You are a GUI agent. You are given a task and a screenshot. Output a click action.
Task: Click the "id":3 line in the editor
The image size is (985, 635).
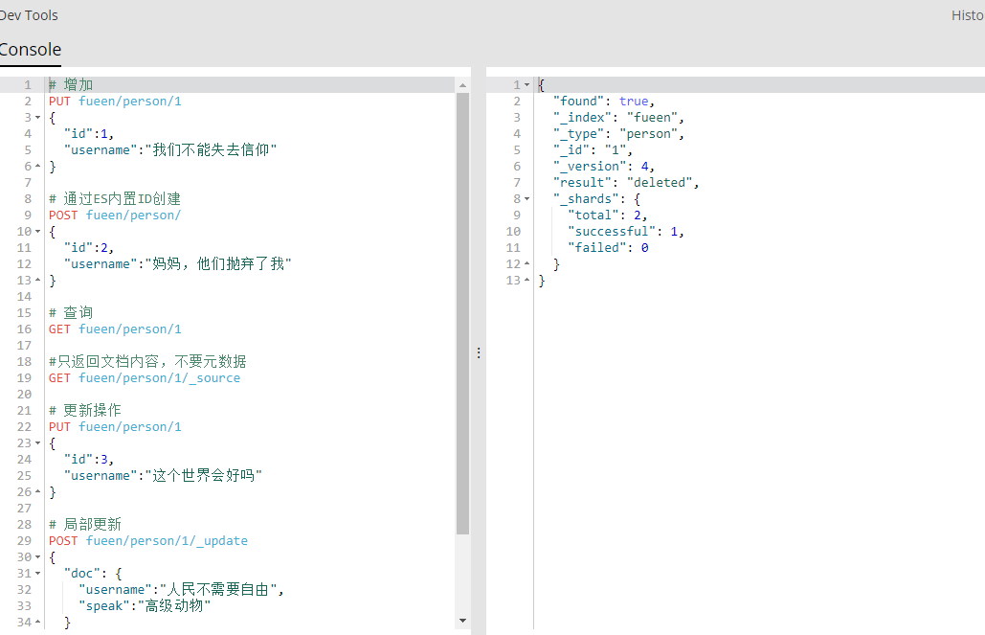click(89, 460)
